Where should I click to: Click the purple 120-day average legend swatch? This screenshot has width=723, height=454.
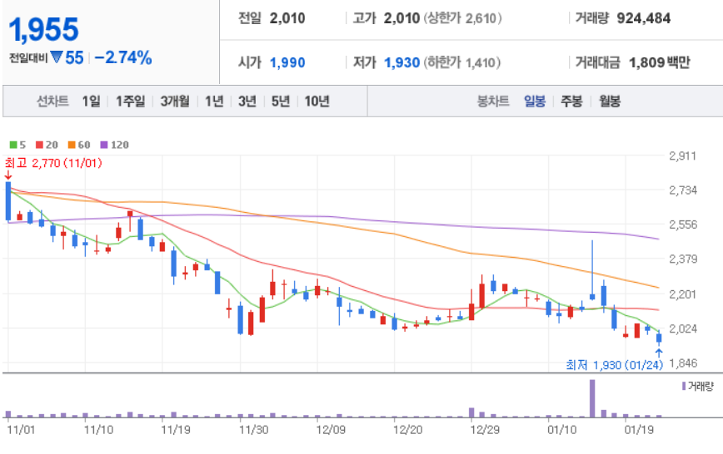click(104, 145)
